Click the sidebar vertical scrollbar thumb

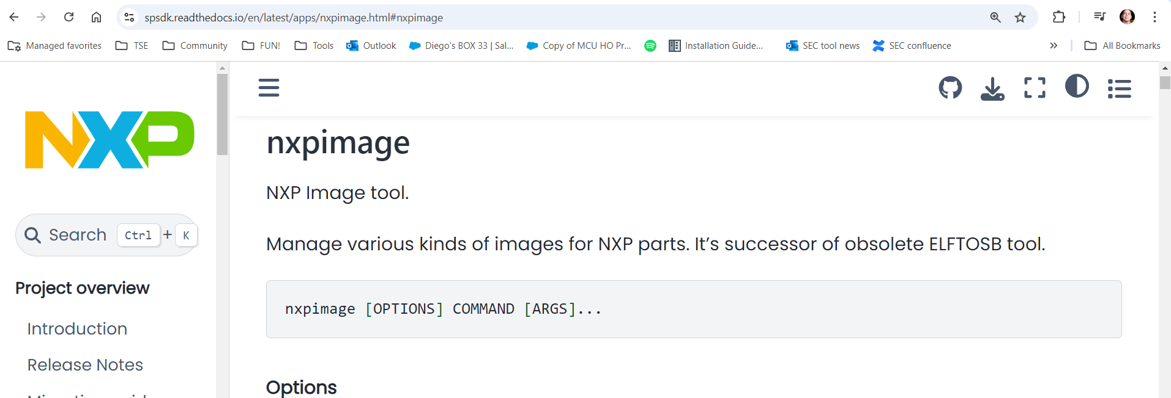pyautogui.click(x=222, y=114)
